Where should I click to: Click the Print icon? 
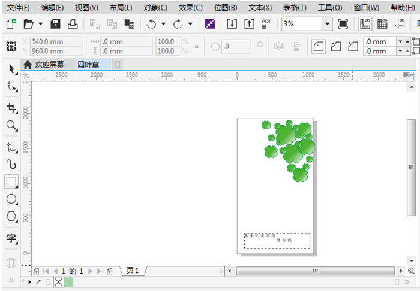tap(72, 24)
